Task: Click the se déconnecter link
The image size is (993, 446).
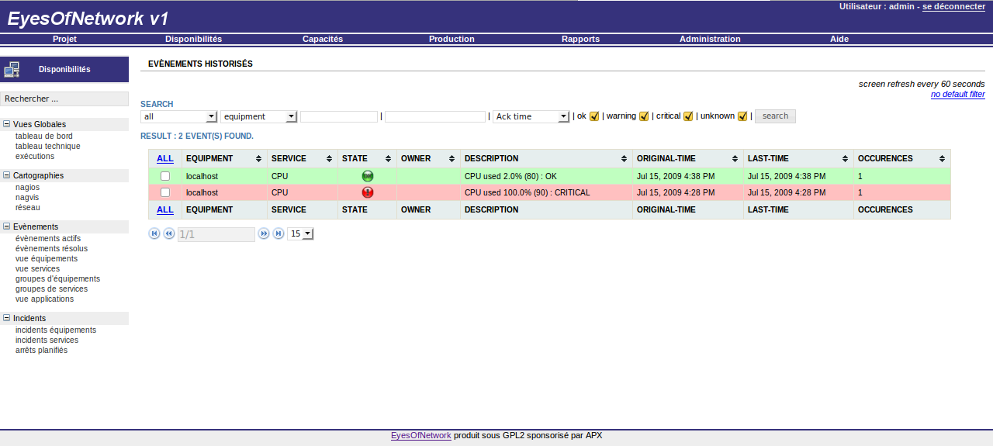Action: point(953,6)
